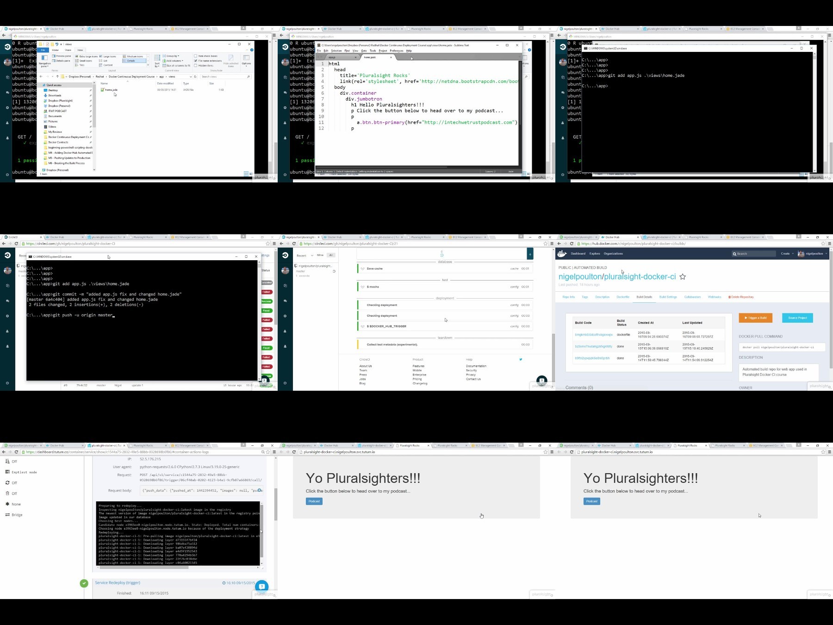Click the Downloads arrow icon under Quick access
The width and height of the screenshot is (833, 625).
click(45, 95)
